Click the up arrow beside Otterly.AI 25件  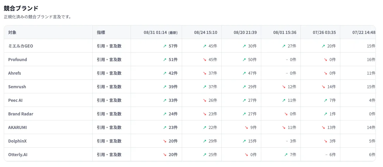coord(204,154)
